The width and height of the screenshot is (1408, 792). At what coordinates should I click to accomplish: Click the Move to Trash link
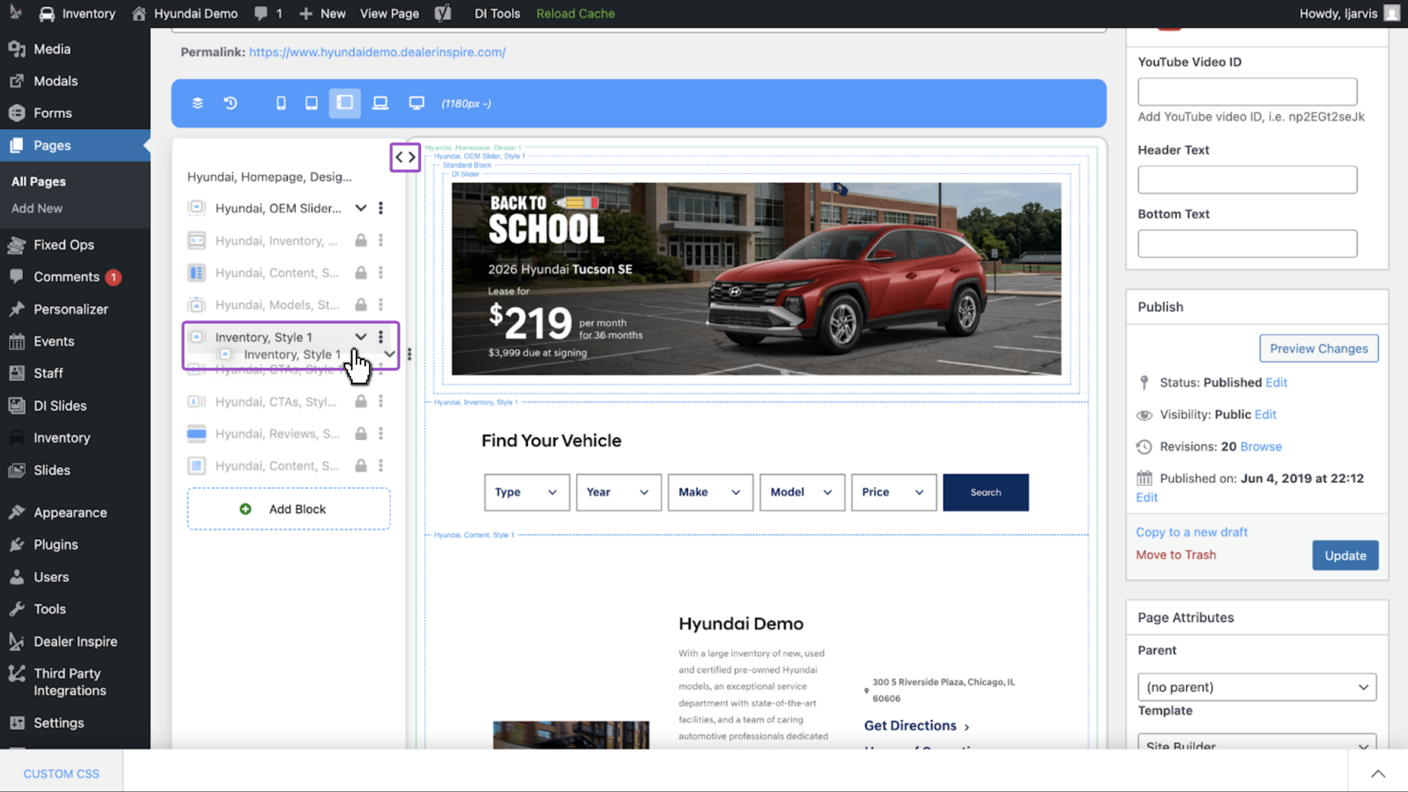point(1176,555)
